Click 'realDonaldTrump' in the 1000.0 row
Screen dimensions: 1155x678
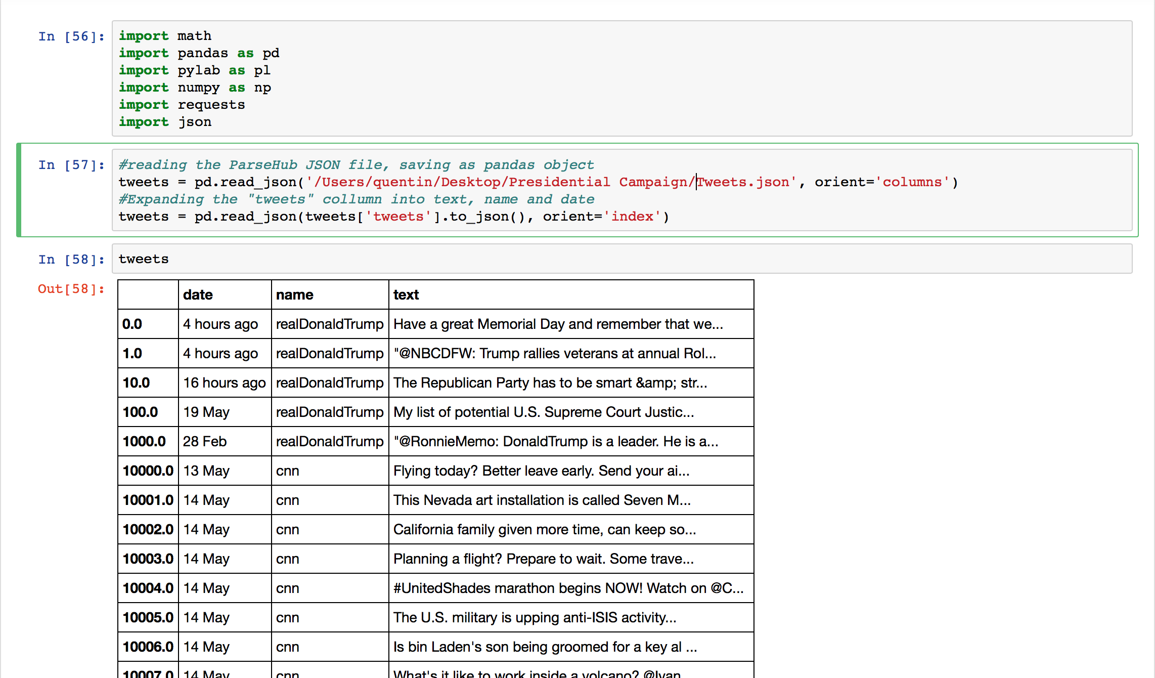330,442
